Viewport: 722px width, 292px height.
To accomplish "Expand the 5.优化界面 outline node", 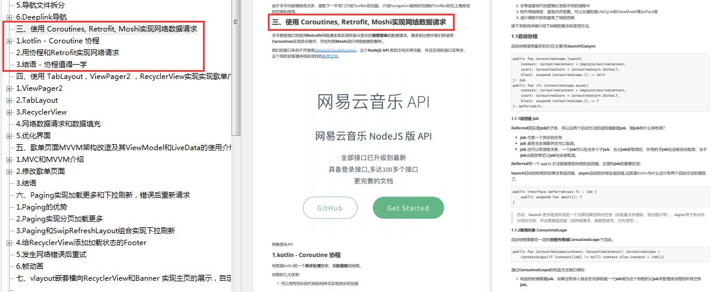I will 8,136.
